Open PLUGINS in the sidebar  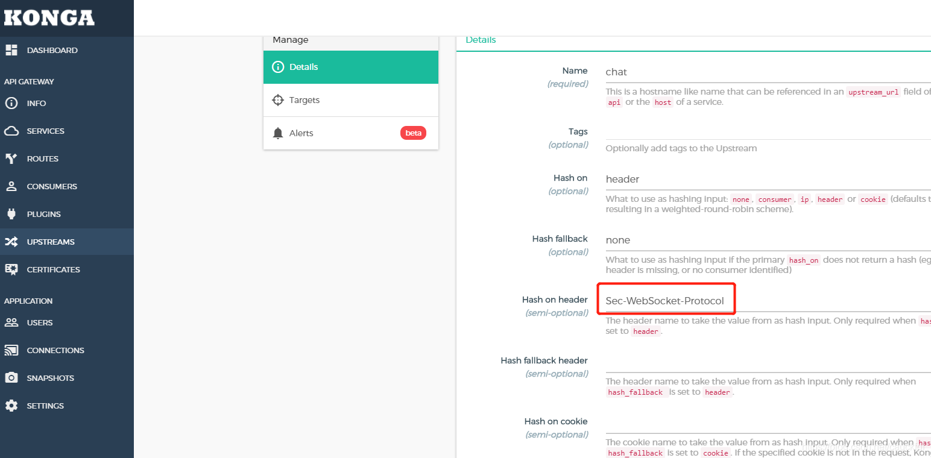coord(67,214)
